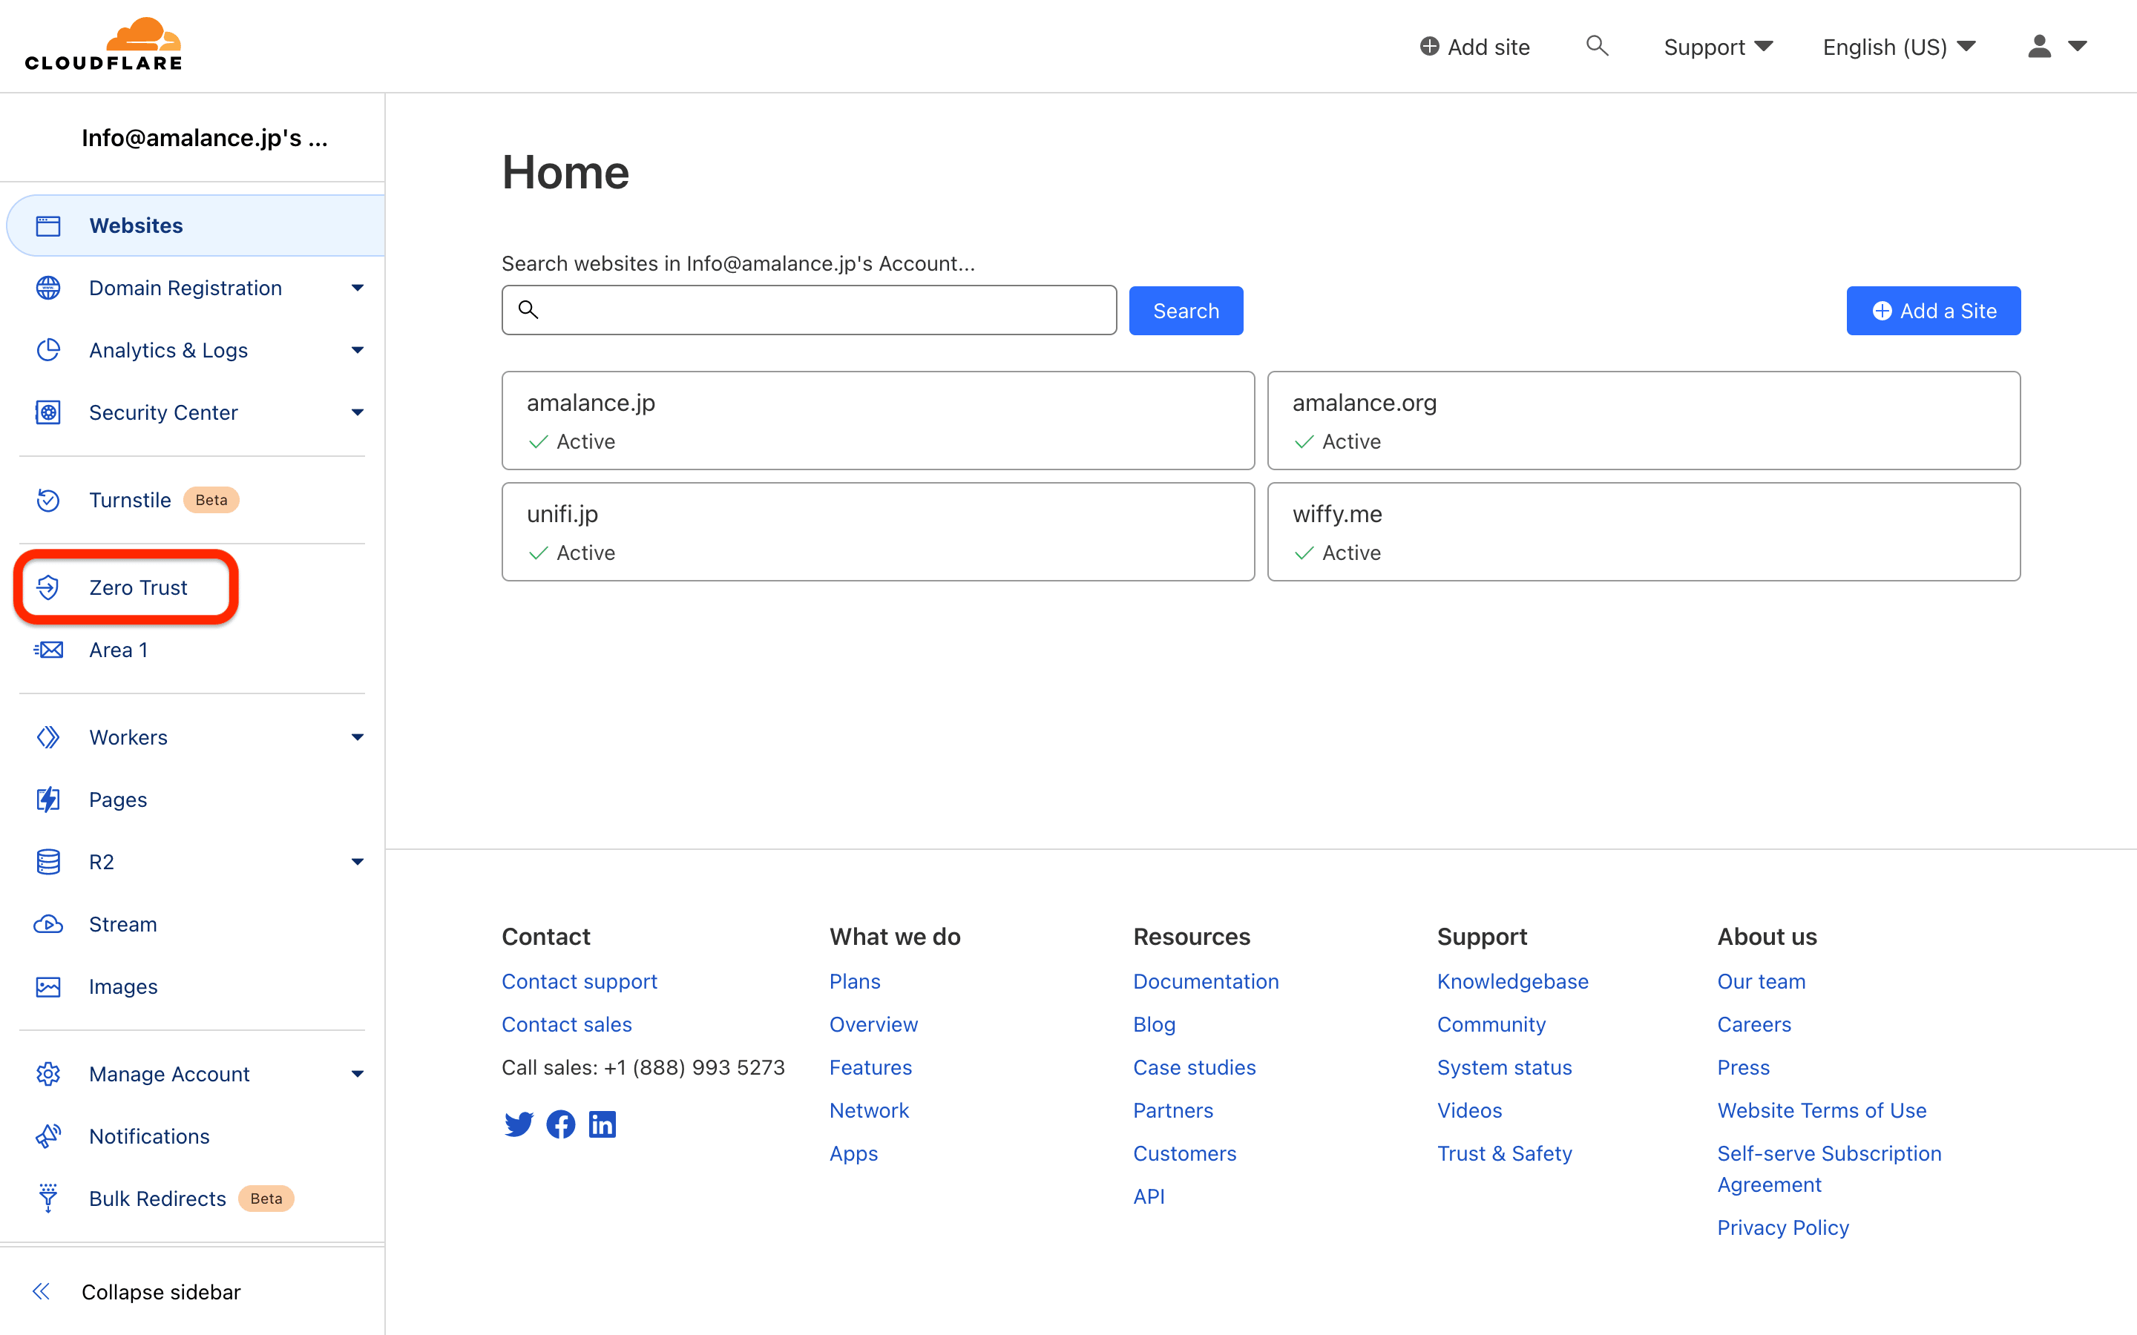The height and width of the screenshot is (1335, 2137).
Task: Select Websites in the sidebar
Action: tap(196, 226)
